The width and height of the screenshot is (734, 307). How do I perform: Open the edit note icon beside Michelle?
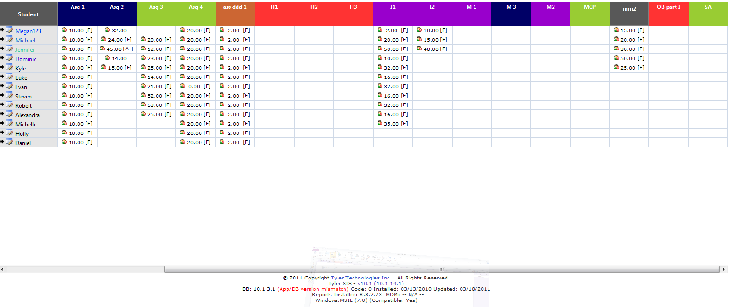9,123
